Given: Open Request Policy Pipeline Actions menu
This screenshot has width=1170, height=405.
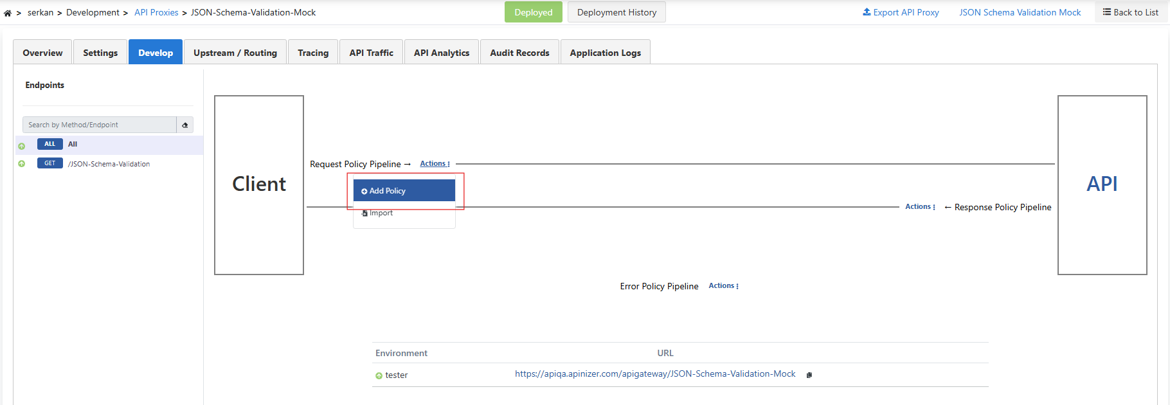Looking at the screenshot, I should tap(435, 164).
